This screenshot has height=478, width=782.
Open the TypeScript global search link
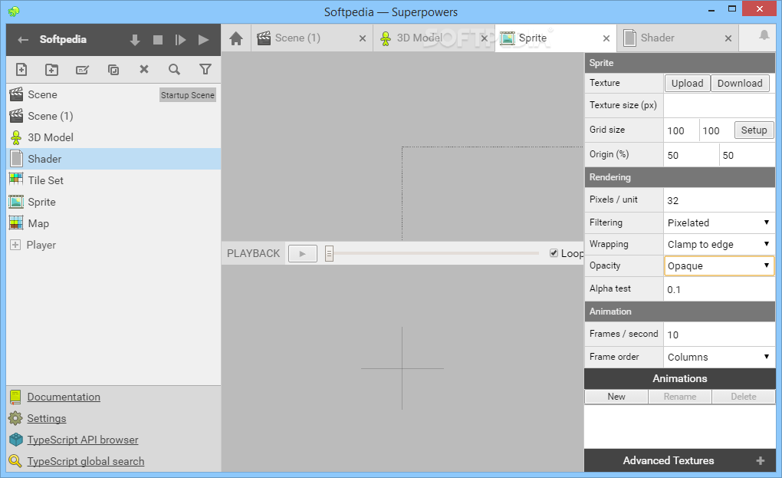click(x=86, y=462)
